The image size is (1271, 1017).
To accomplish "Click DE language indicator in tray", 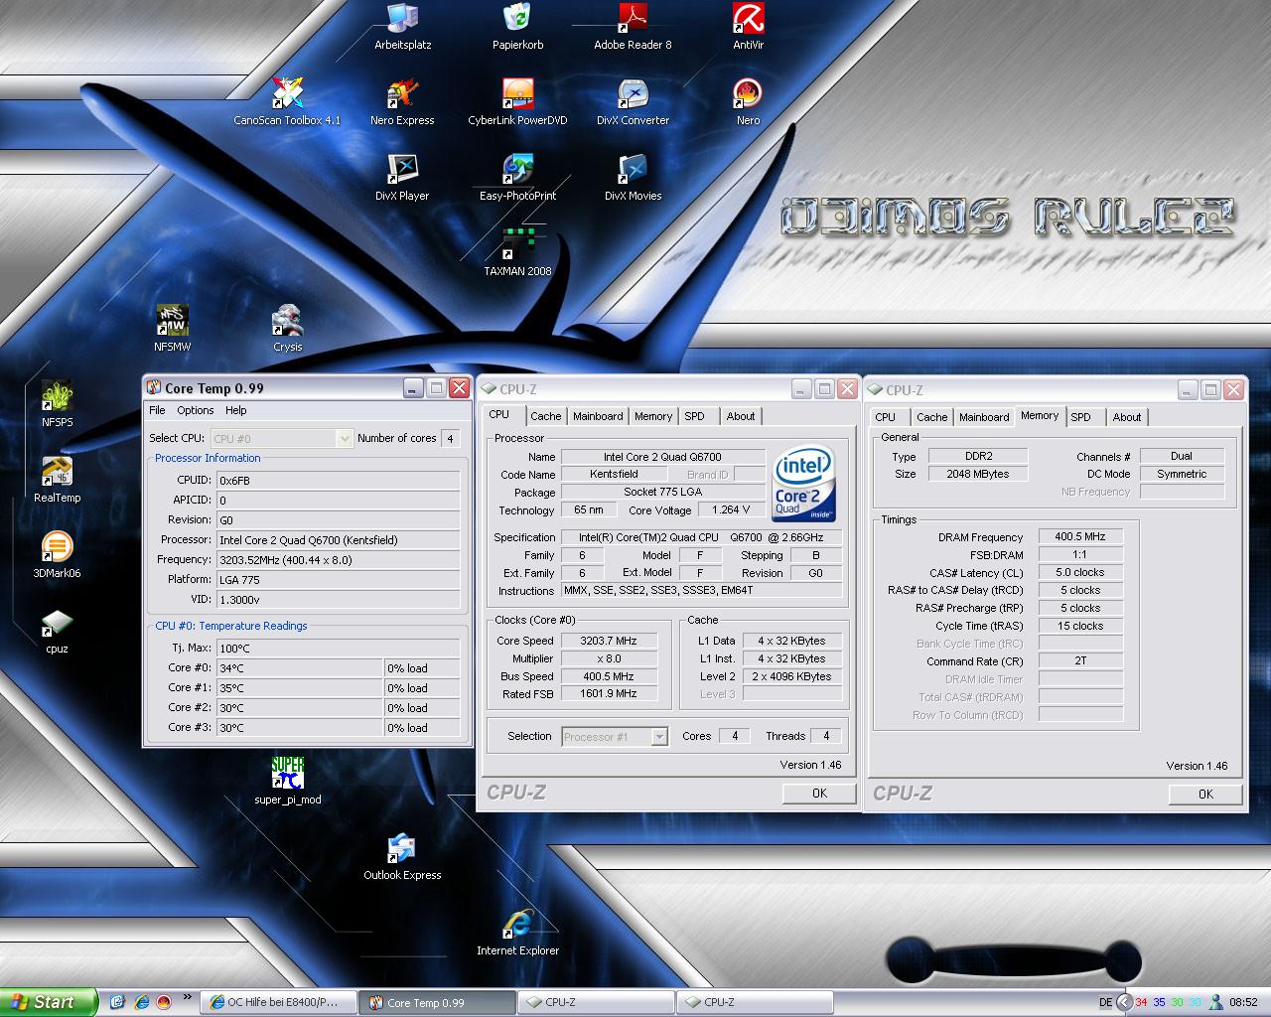I will [x=1105, y=1002].
